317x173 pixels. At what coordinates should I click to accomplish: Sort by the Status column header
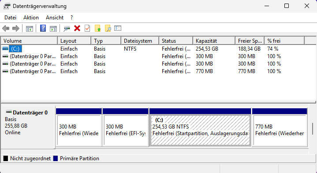176,41
